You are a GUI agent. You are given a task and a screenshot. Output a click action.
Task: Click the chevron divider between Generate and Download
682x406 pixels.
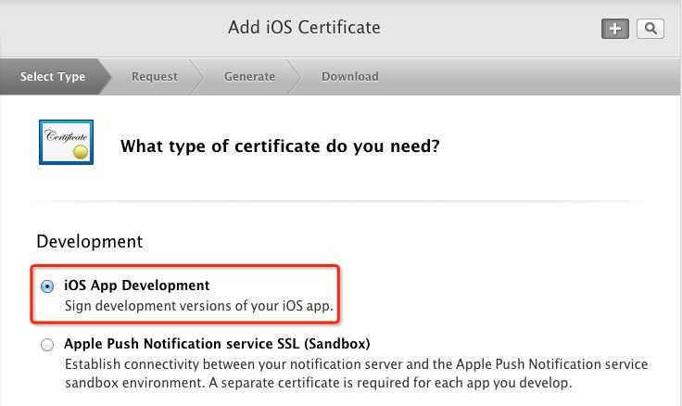coord(294,76)
